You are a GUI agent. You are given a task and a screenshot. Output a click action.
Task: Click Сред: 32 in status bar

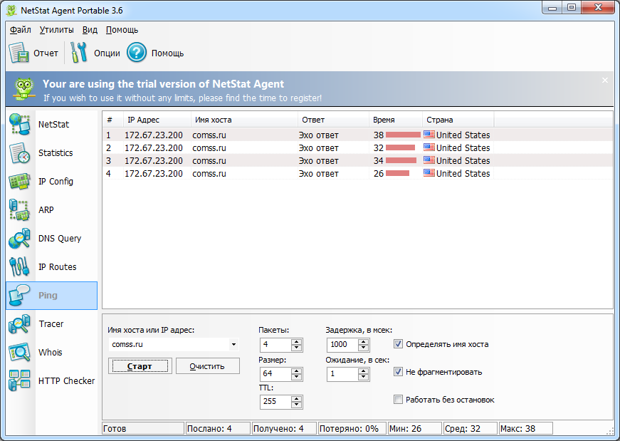click(470, 428)
